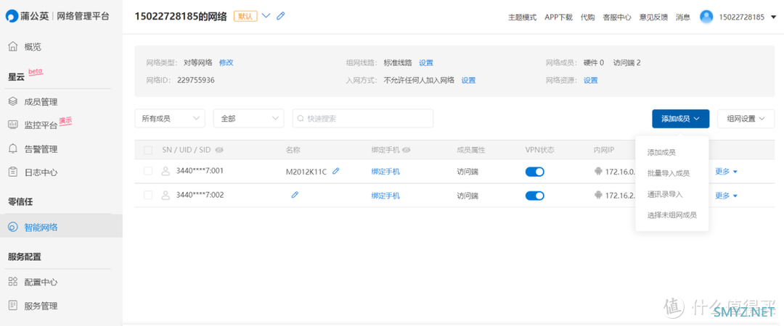Edit name of M2012K11C member
The height and width of the screenshot is (326, 784).
(336, 171)
